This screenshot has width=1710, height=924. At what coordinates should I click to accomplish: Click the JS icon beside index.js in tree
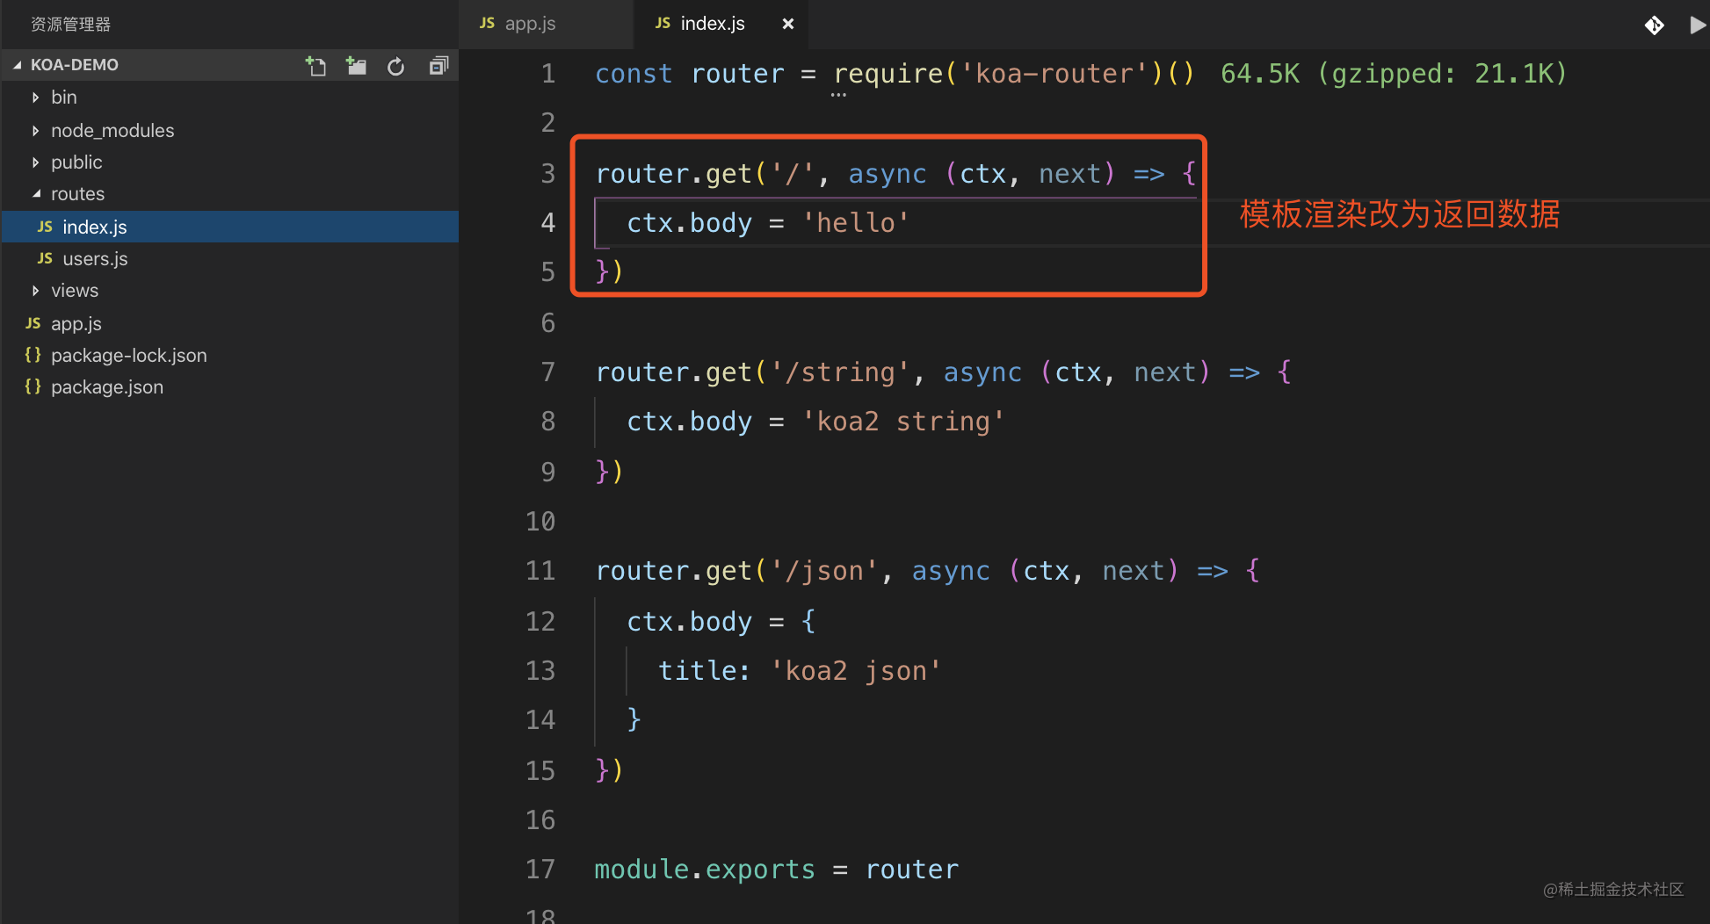45,227
